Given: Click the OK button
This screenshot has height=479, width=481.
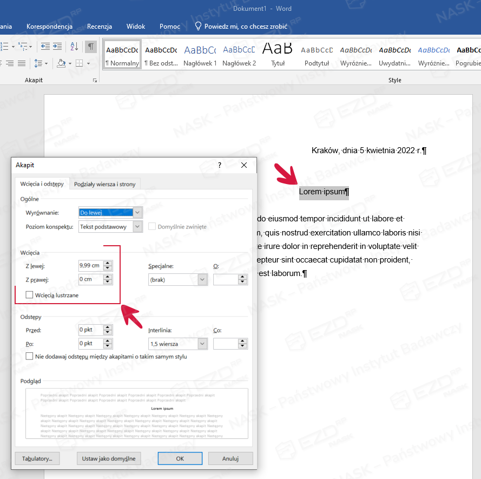Looking at the screenshot, I should [x=180, y=458].
